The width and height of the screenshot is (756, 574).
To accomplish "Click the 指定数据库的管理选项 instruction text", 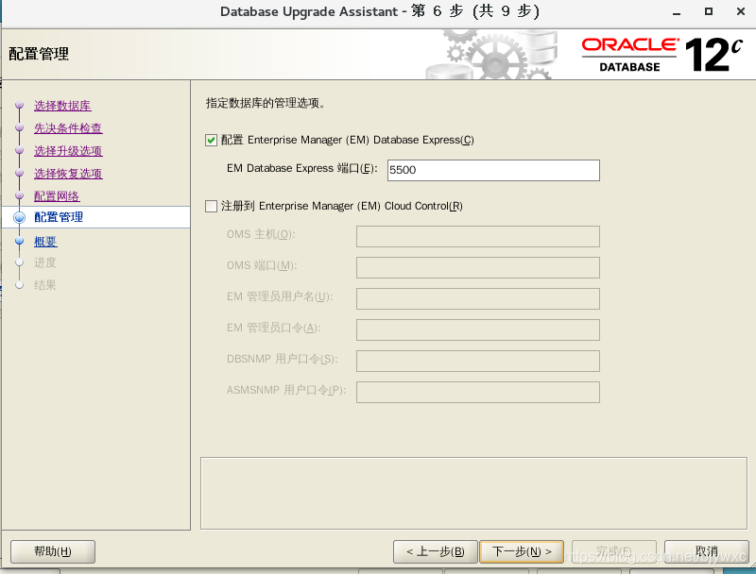I will (x=266, y=103).
